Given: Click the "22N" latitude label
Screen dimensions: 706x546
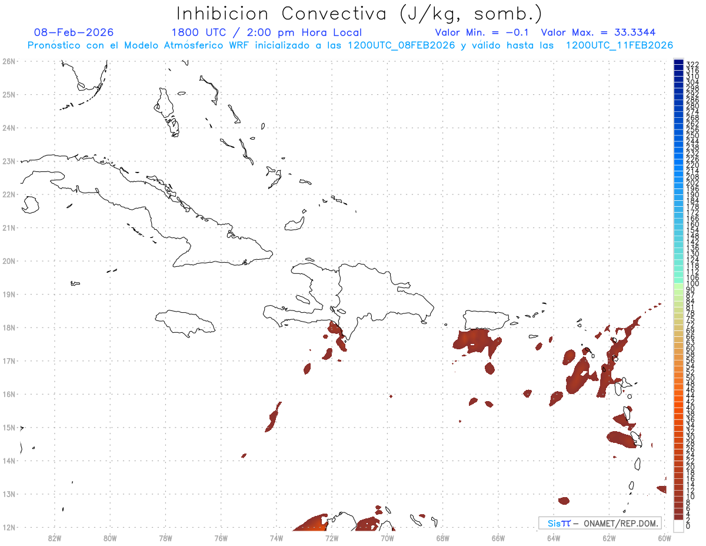Looking at the screenshot, I should click(x=8, y=194).
